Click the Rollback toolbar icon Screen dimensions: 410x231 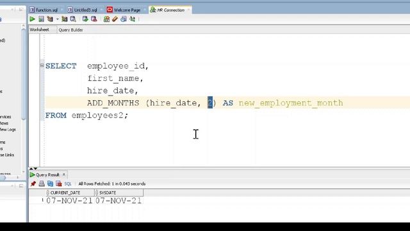click(x=94, y=19)
